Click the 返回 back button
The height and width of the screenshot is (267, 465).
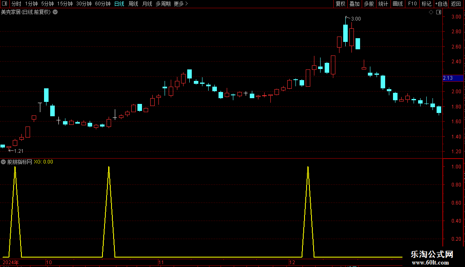click(456, 4)
